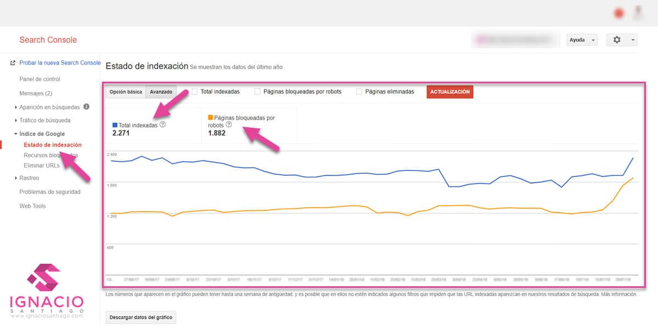Image resolution: width=658 pixels, height=329 pixels.
Task: Click the 1.800 axis label
Action: click(111, 185)
